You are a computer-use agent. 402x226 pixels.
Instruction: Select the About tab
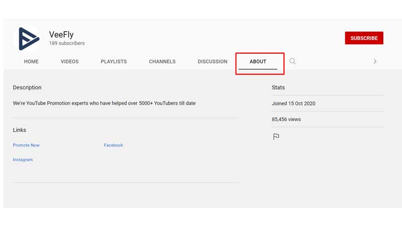(258, 61)
